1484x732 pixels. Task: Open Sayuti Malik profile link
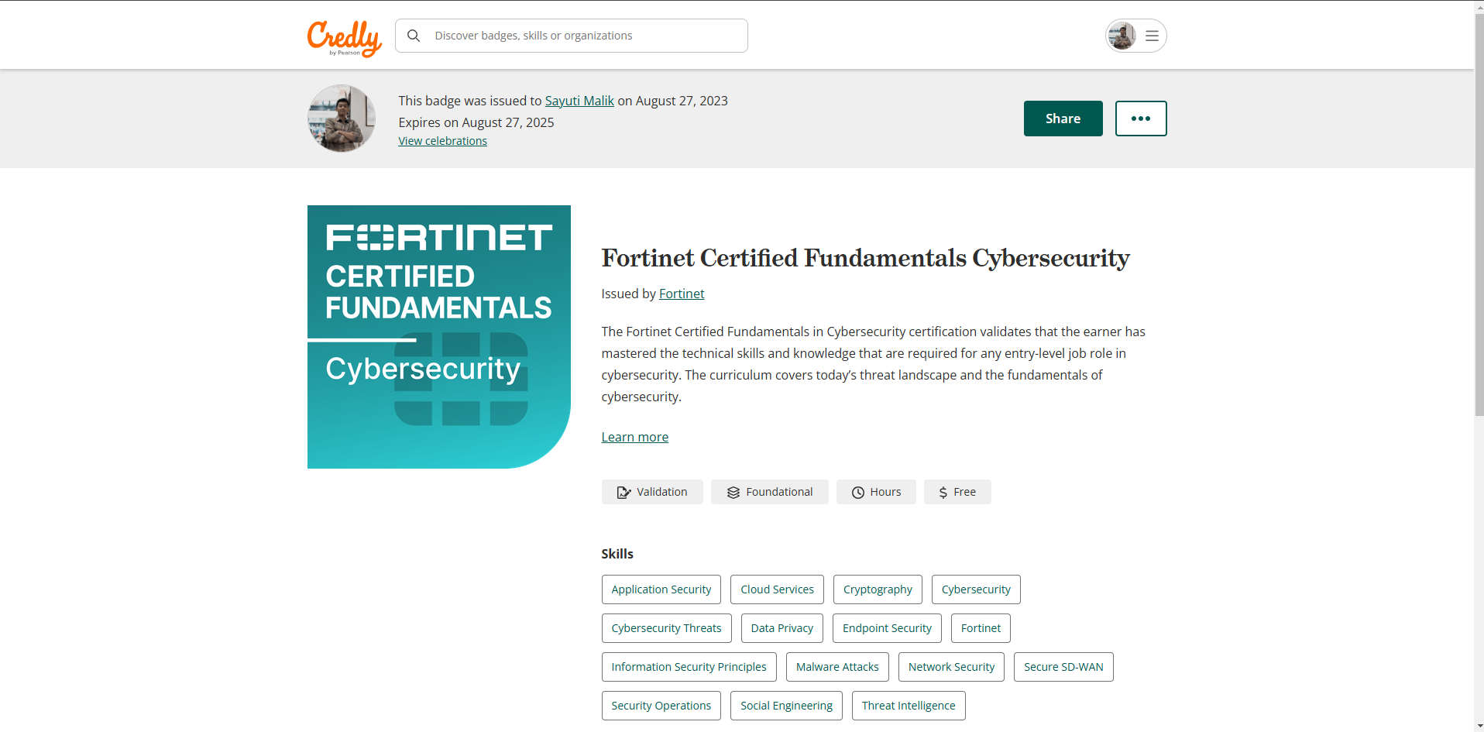(x=579, y=101)
